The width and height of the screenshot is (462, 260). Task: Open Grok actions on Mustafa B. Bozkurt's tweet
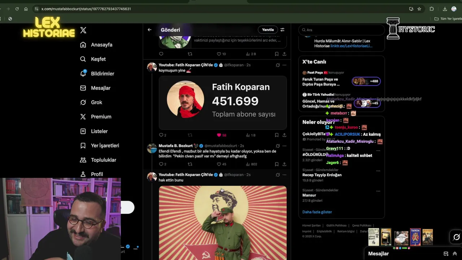278,146
